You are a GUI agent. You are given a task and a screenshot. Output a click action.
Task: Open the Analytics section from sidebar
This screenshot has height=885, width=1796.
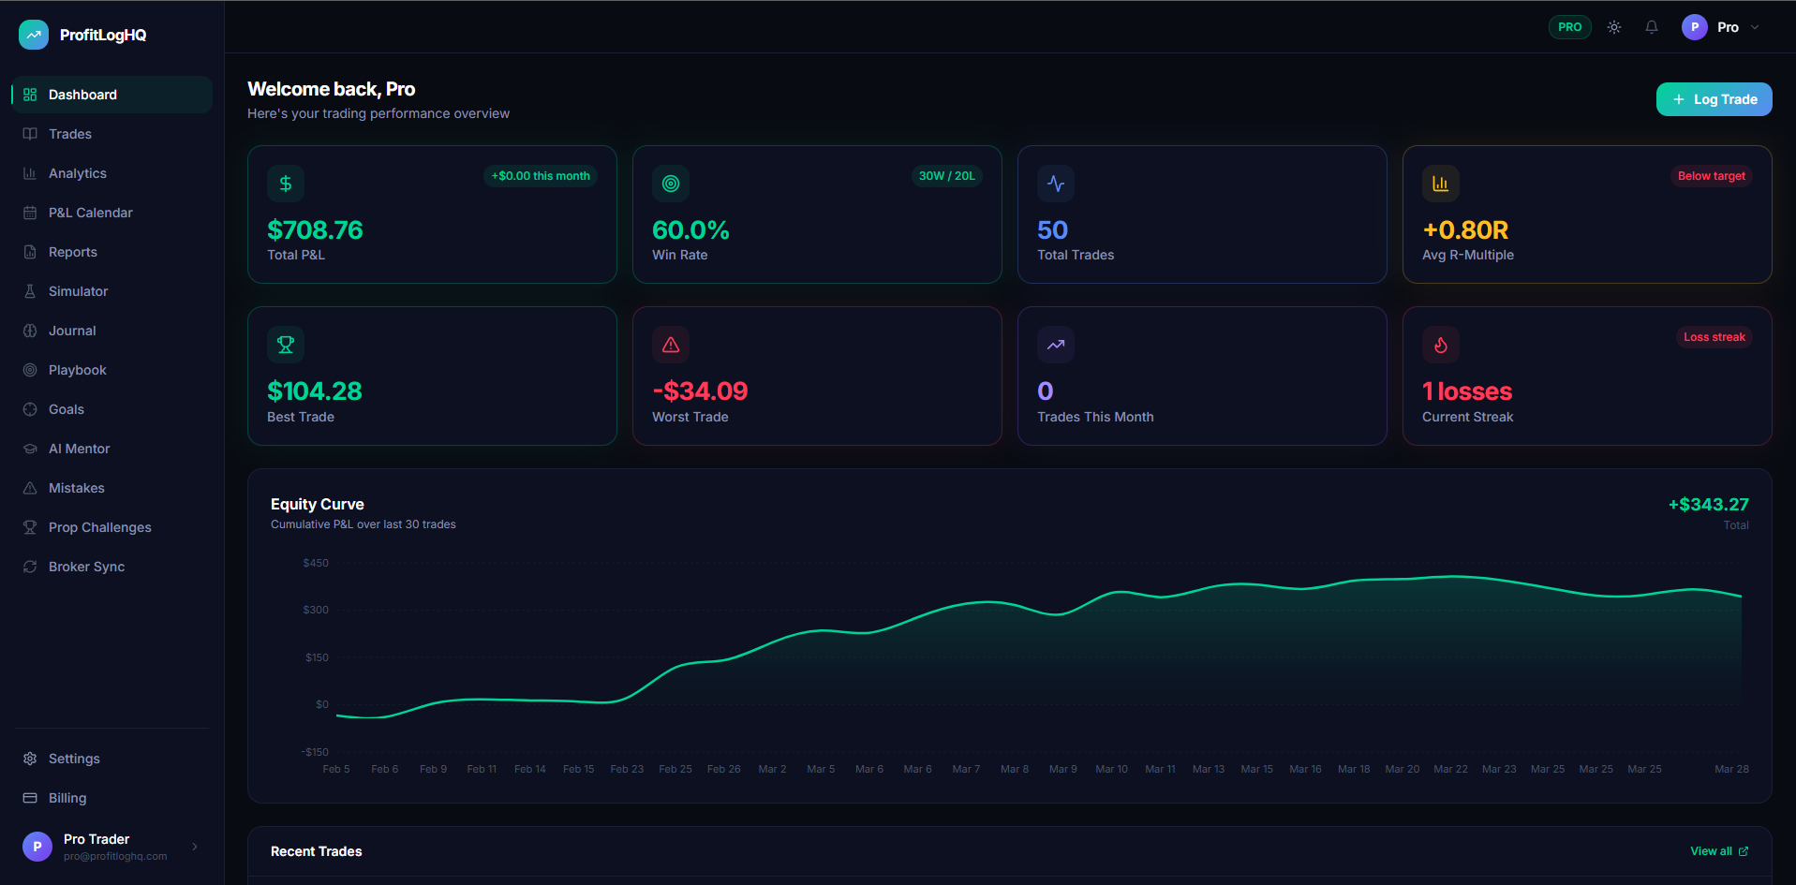pyautogui.click(x=78, y=172)
